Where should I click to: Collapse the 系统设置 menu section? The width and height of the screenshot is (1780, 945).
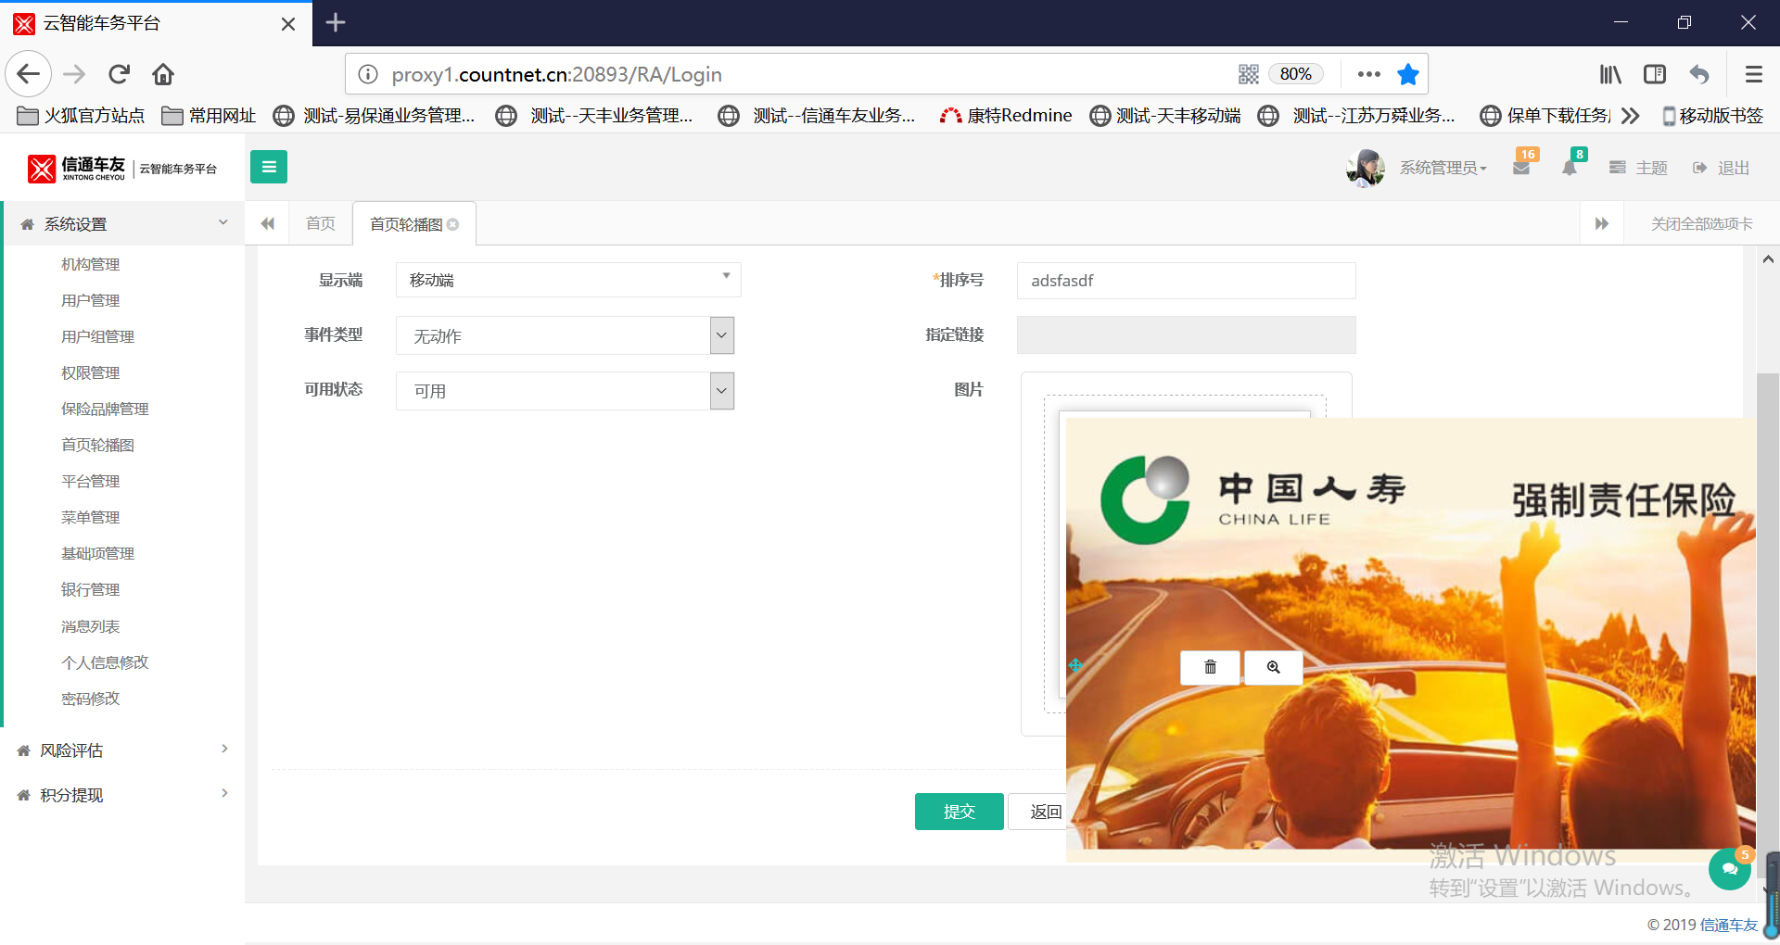[x=123, y=224]
